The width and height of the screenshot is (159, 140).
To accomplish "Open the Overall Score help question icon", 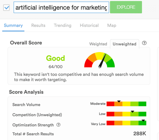I will (144, 43).
